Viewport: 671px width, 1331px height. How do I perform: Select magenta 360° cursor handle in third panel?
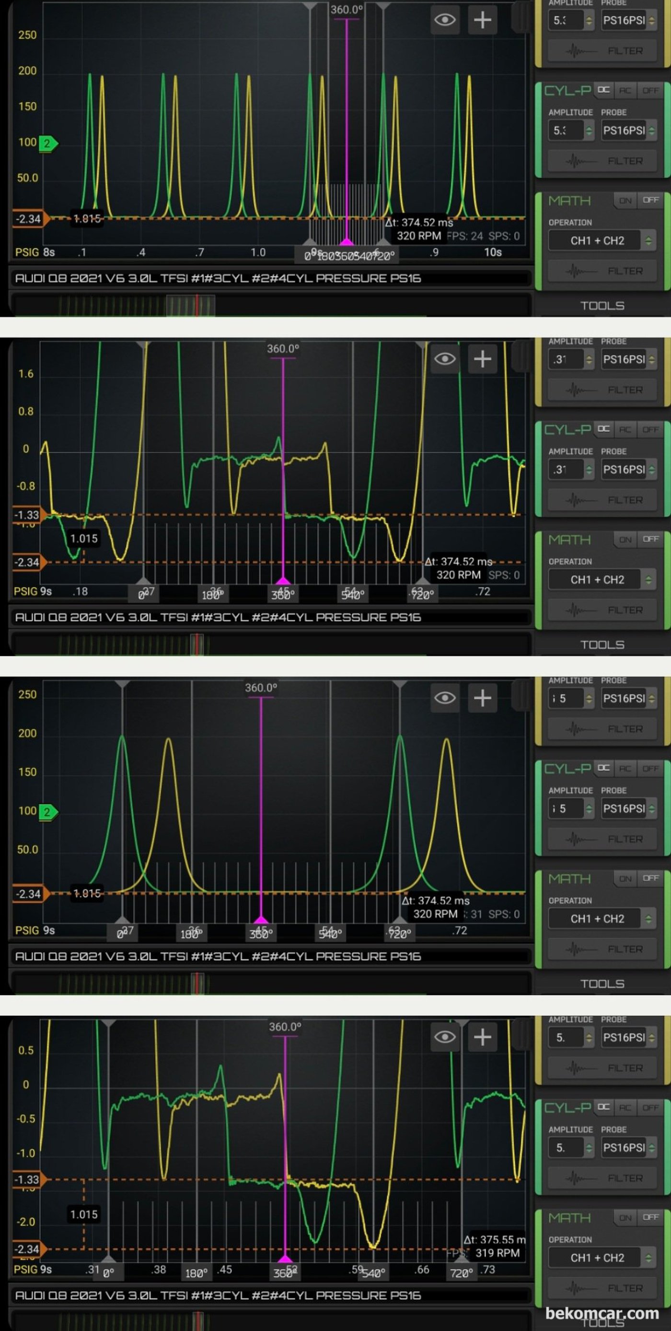click(x=261, y=921)
